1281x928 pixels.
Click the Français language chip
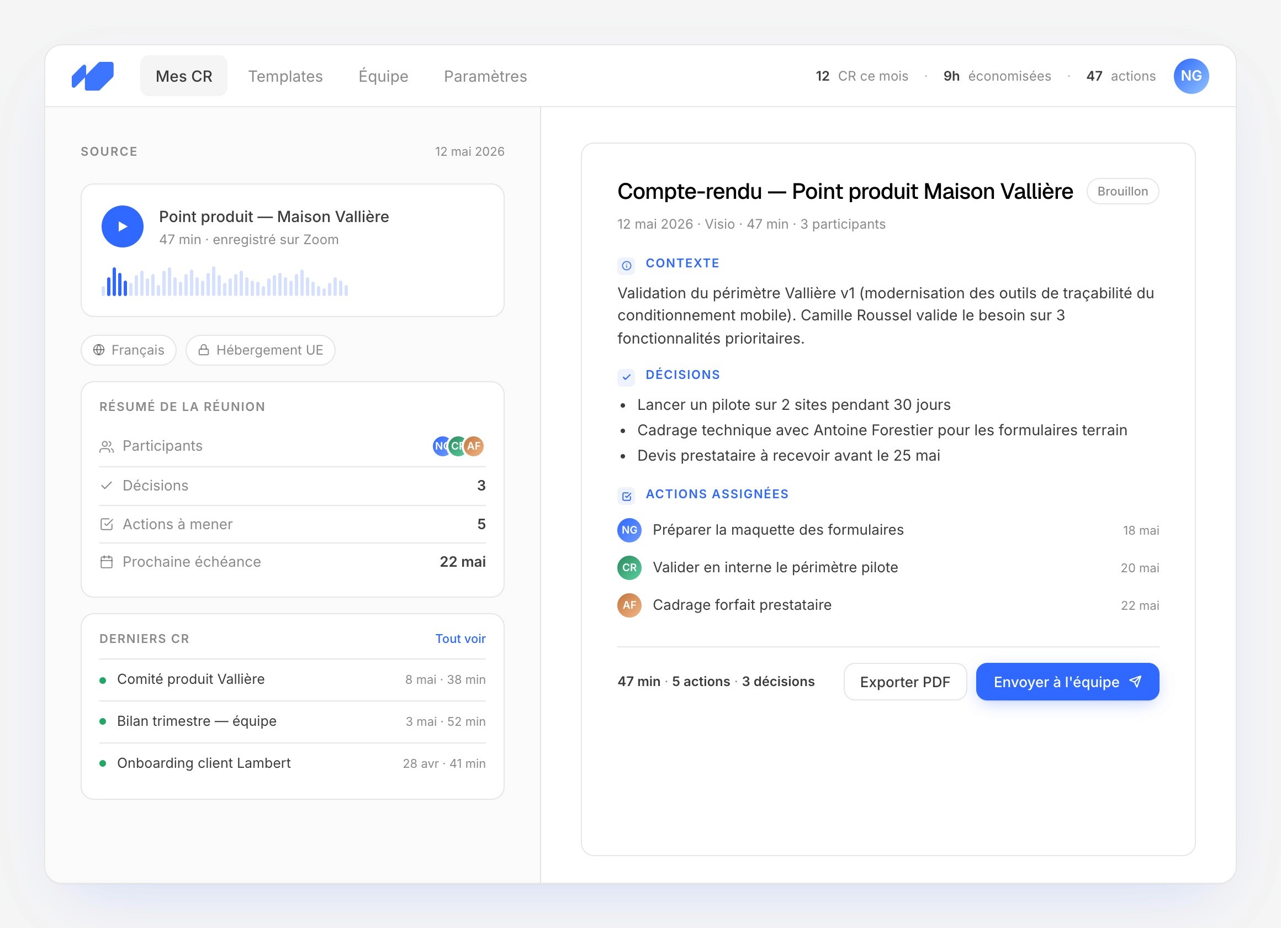coord(129,350)
